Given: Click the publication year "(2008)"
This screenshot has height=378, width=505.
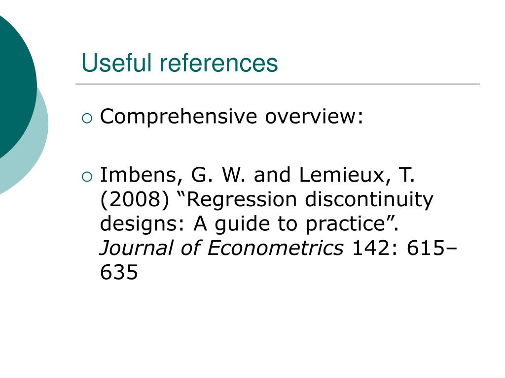Looking at the screenshot, I should pyautogui.click(x=135, y=200).
